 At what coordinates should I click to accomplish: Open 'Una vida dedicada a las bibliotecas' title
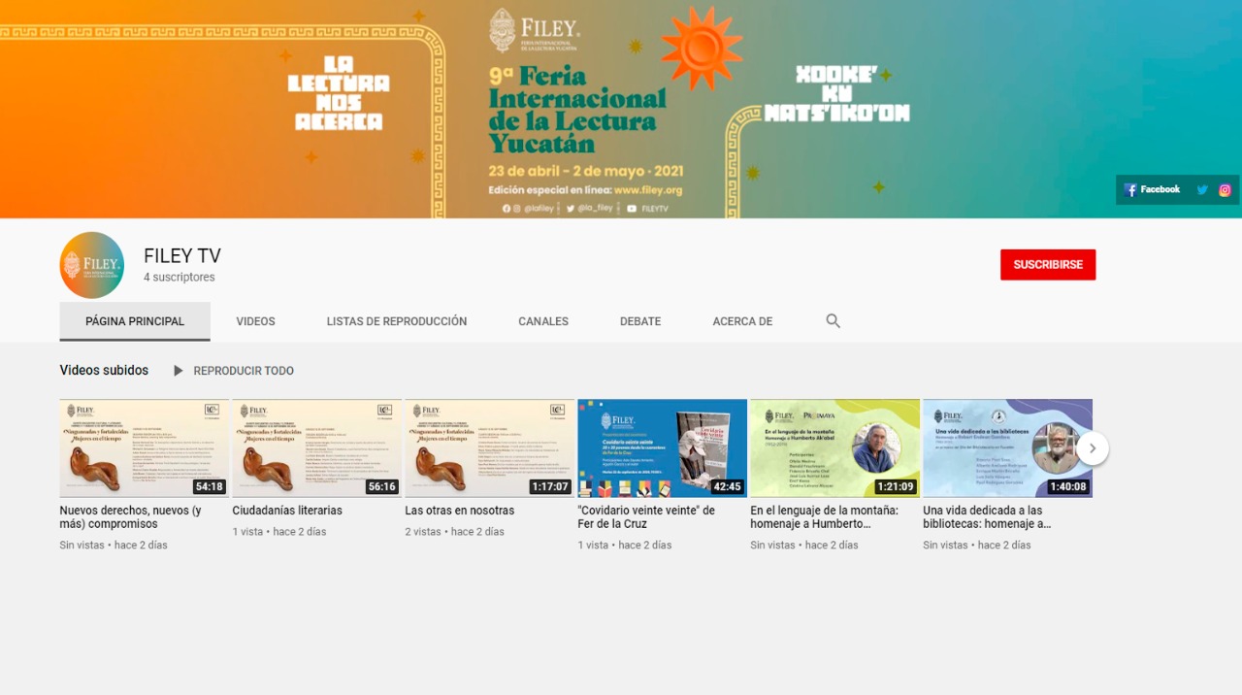coord(987,517)
